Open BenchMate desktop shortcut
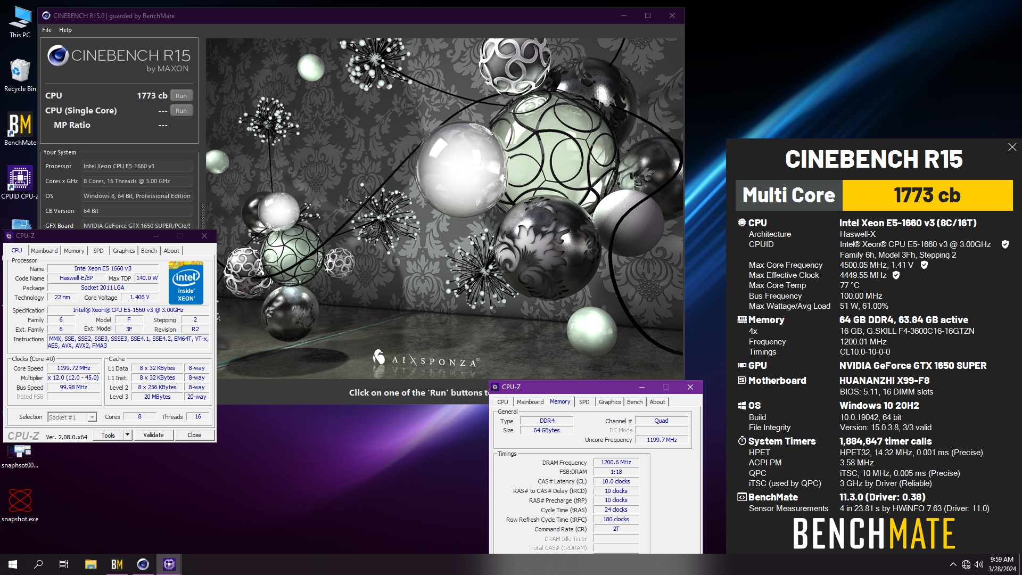The width and height of the screenshot is (1022, 575). coord(20,129)
